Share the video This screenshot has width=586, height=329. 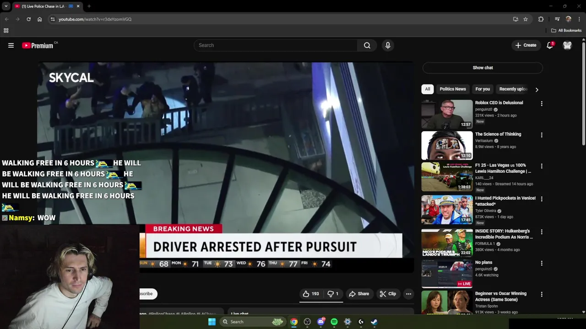(359, 294)
